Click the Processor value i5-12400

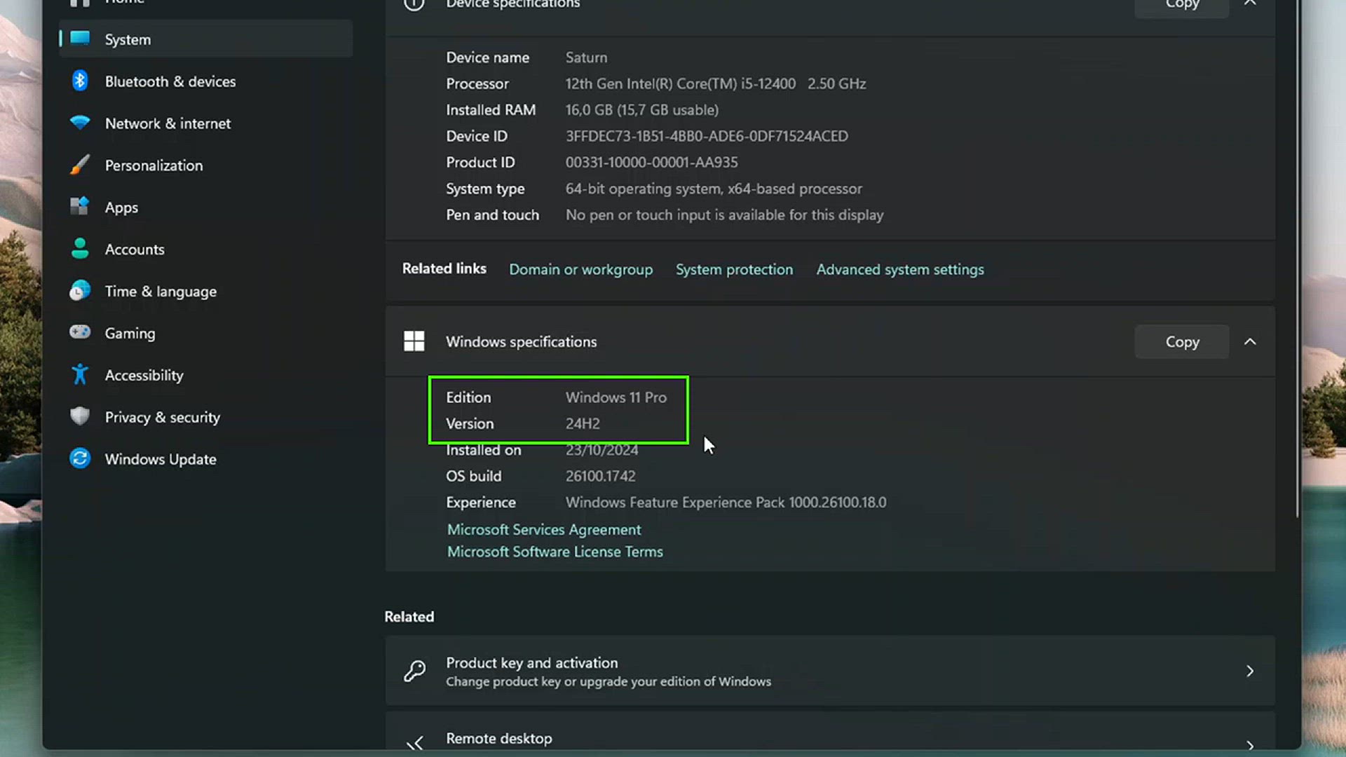pyautogui.click(x=716, y=83)
